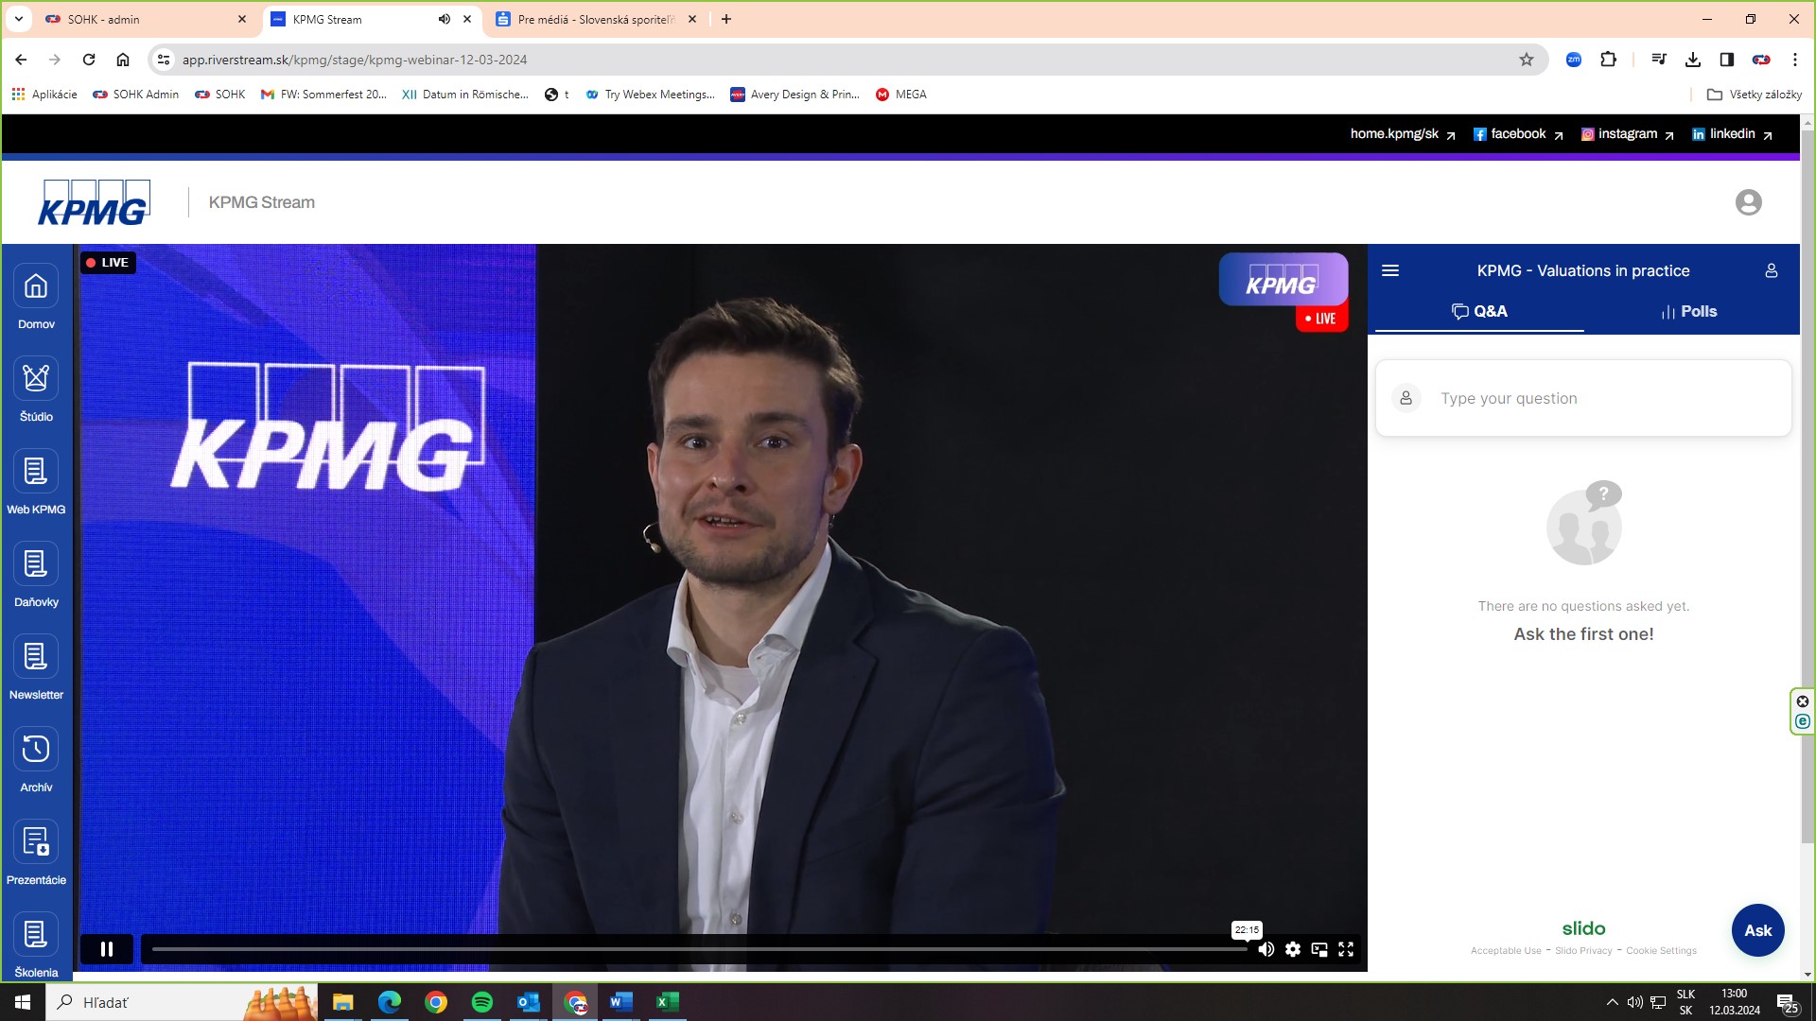Reload the current page

tap(89, 60)
